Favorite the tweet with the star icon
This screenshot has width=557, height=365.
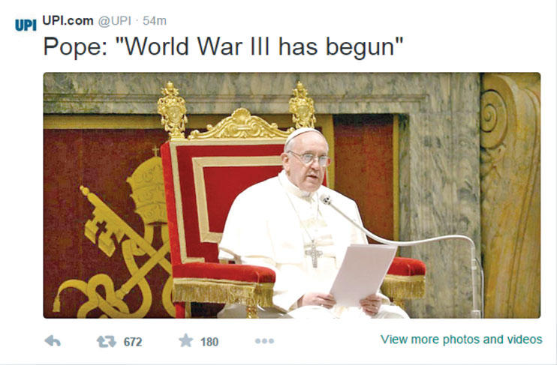coord(185,340)
